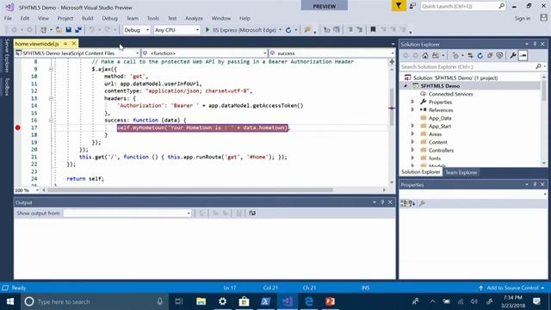The height and width of the screenshot is (310, 551).
Task: Click the Redo arrow icon
Action: (107, 30)
